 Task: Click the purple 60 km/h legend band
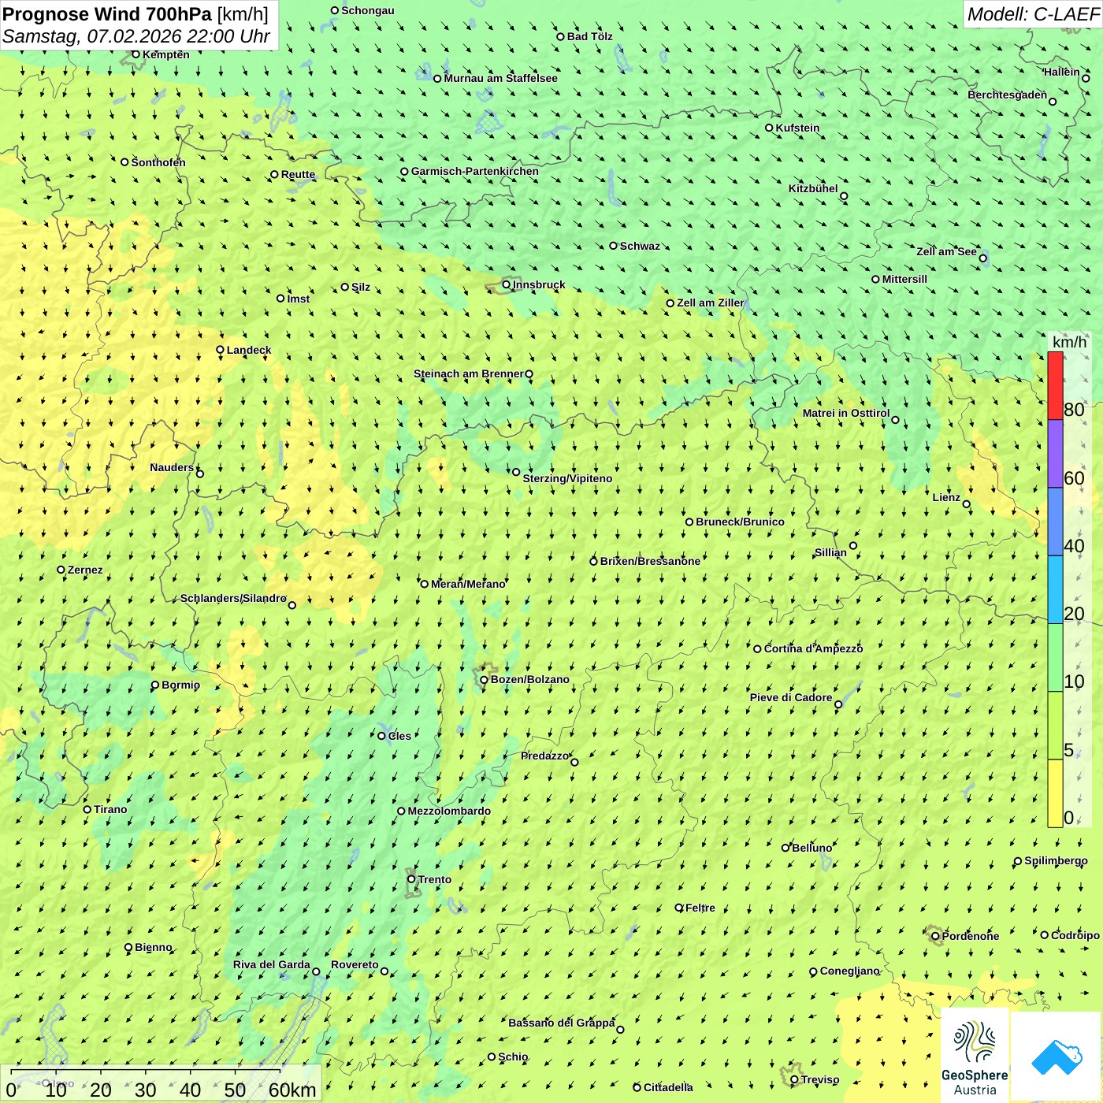pyautogui.click(x=1055, y=454)
